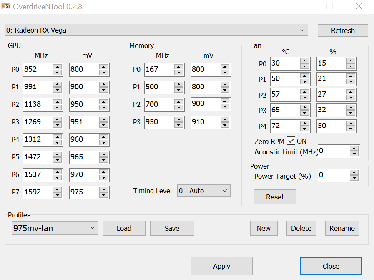Viewport: 374px width, 280px height.
Task: Decrease GPU P7 mV with down arrow
Action: pyautogui.click(x=103, y=195)
